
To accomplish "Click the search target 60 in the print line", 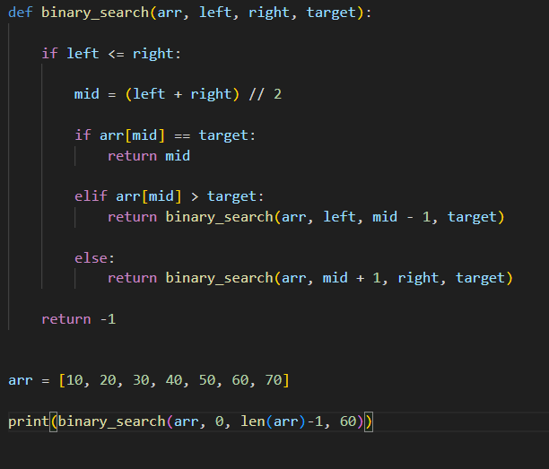I will click(348, 421).
